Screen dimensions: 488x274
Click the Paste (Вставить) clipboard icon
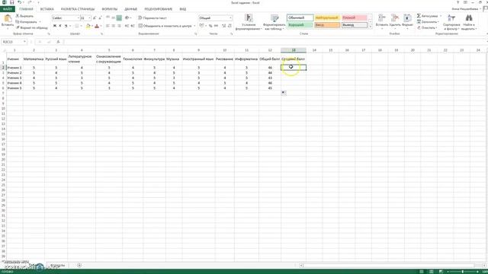[x=8, y=18]
